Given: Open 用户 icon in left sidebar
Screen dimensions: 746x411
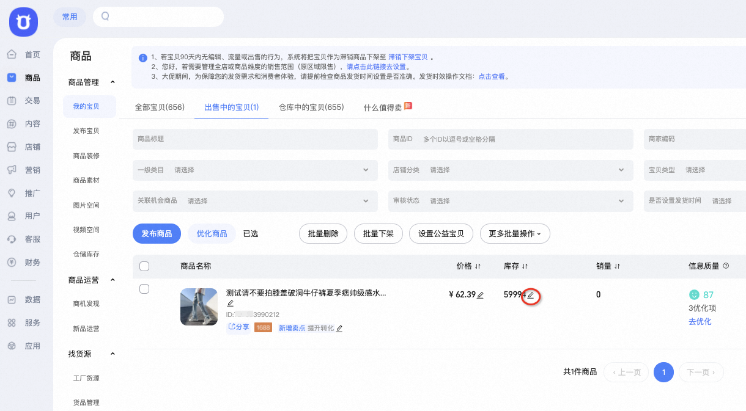Looking at the screenshot, I should click(12, 216).
